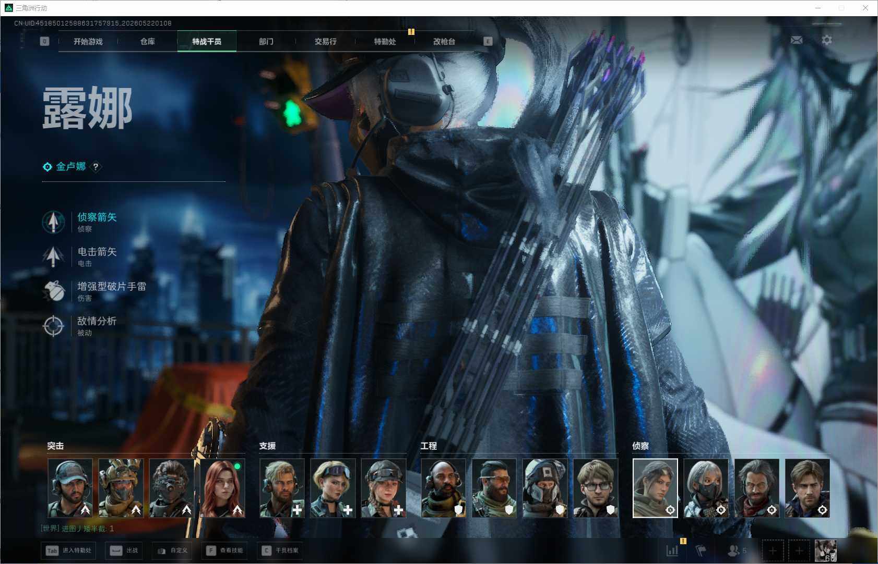Viewport: 878px width, 564px height.
Task: Select the 敌情分析 passive skill icon
Action: [x=53, y=326]
